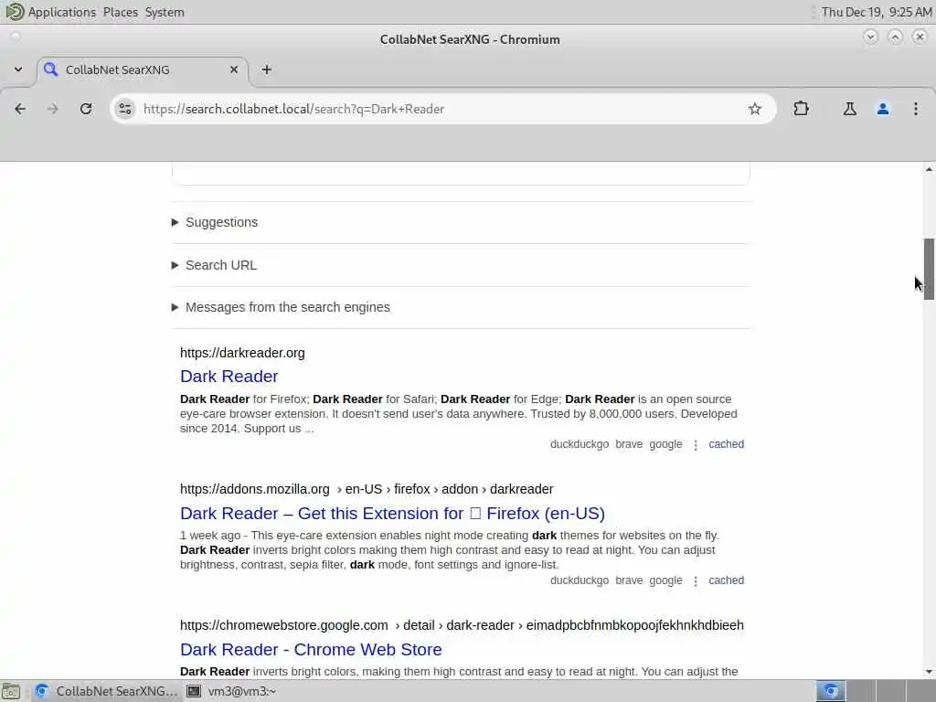Open the System menu
This screenshot has height=702, width=936.
click(x=165, y=12)
